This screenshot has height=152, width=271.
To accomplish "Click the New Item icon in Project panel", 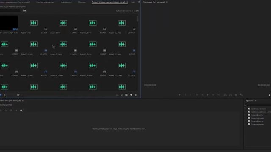I will 131,95.
